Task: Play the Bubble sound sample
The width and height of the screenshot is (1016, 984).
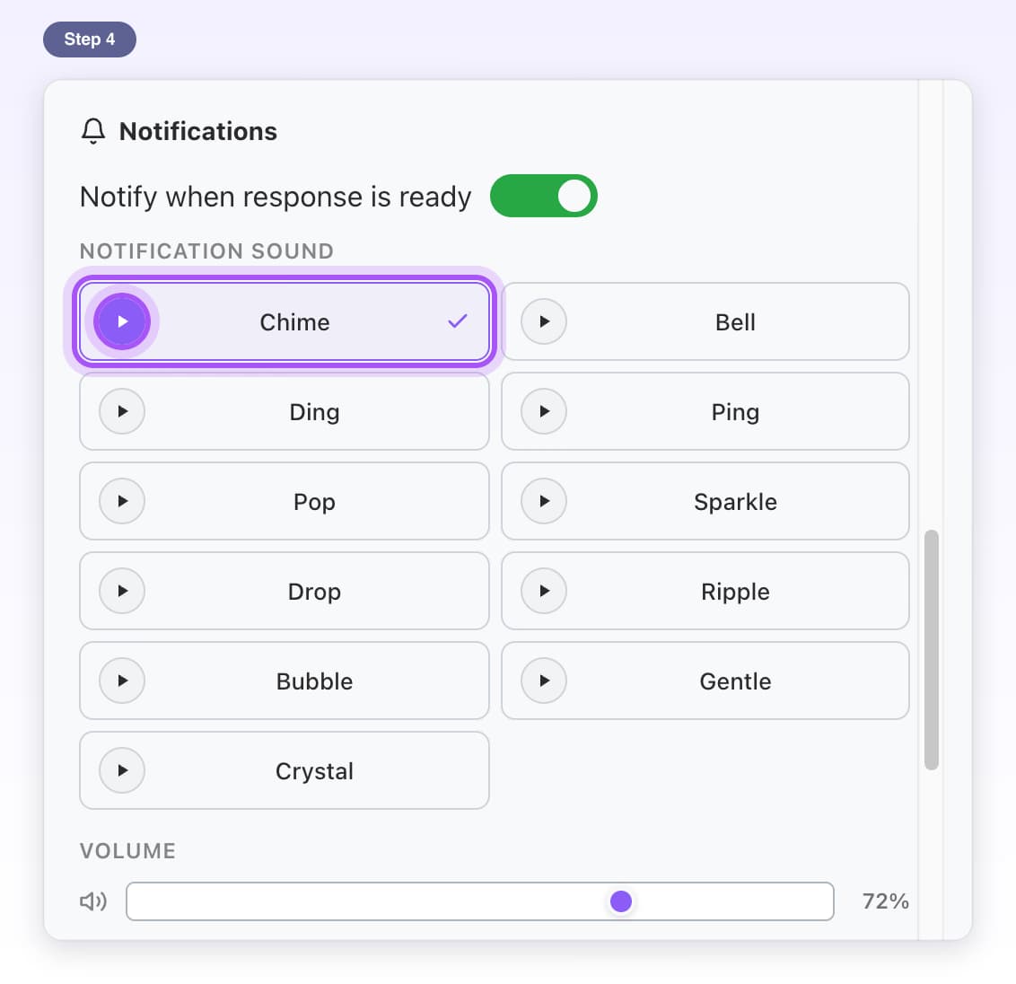Action: [x=122, y=681]
